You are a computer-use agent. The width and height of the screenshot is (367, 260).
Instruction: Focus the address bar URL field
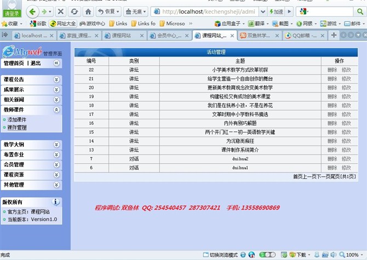(x=209, y=11)
